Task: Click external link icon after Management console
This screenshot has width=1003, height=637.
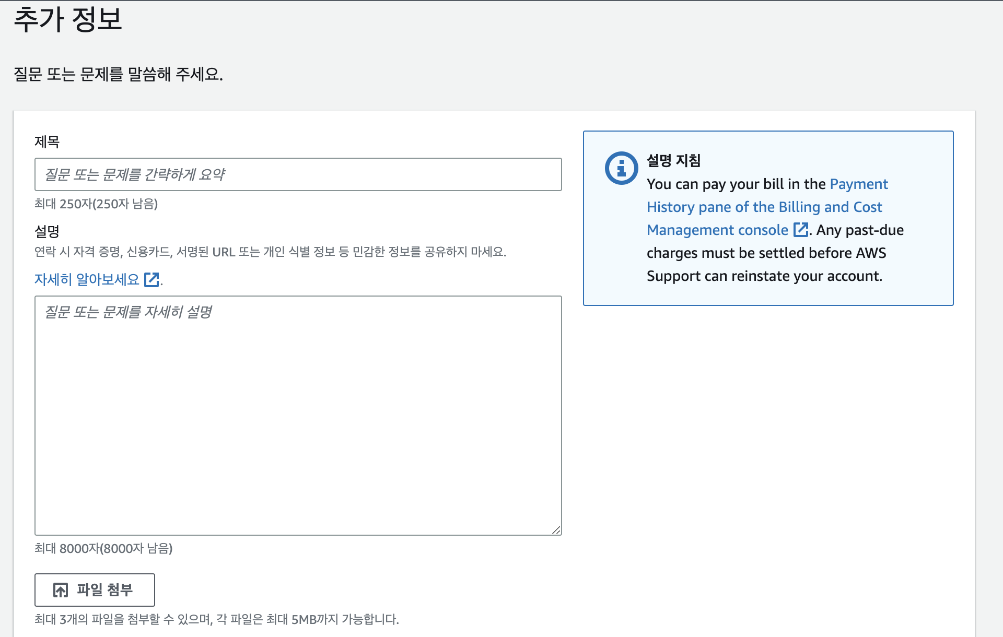Action: click(x=800, y=230)
